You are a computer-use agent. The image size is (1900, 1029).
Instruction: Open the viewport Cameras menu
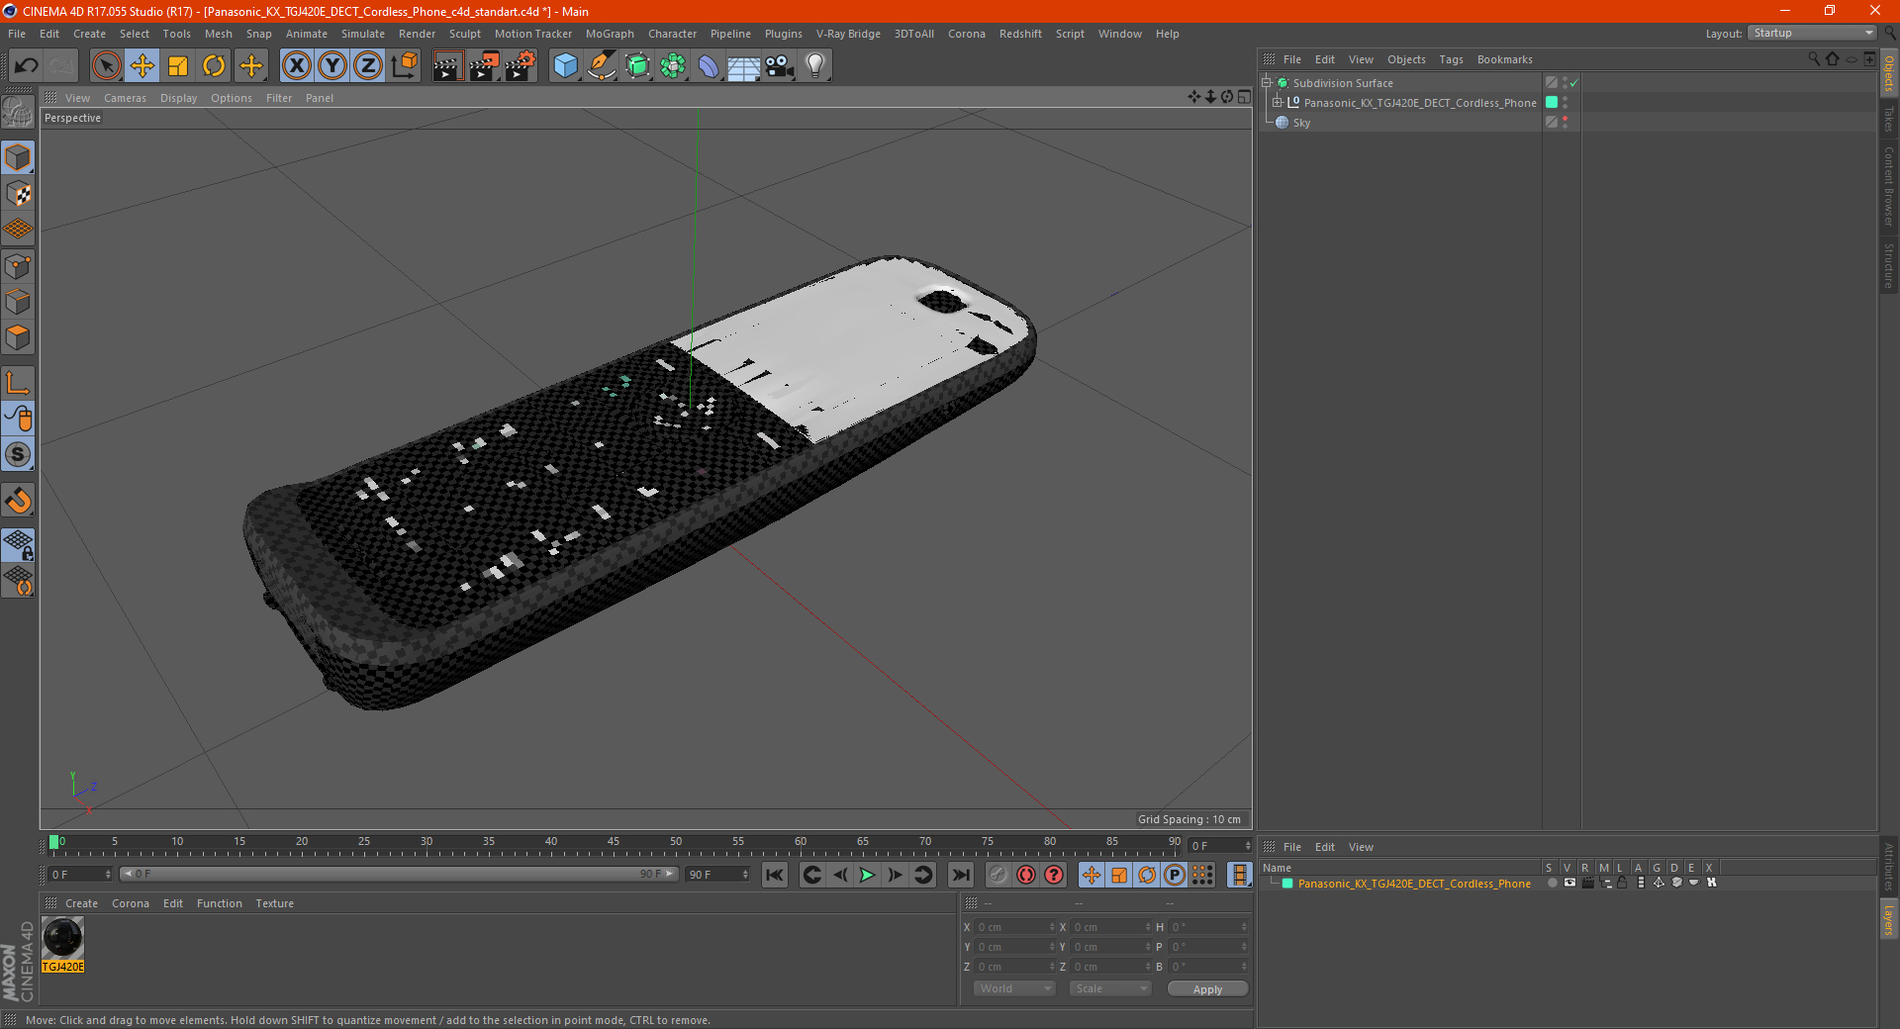(x=125, y=98)
